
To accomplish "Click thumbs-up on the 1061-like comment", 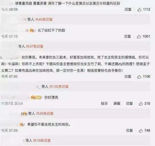I will tap(139, 36).
